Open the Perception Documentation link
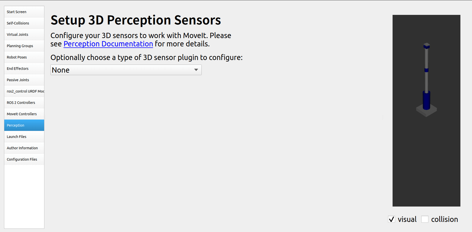This screenshot has height=232, width=472. [108, 44]
